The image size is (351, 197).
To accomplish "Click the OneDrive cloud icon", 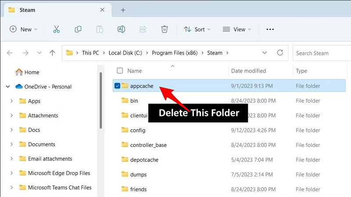I will click(x=19, y=86).
